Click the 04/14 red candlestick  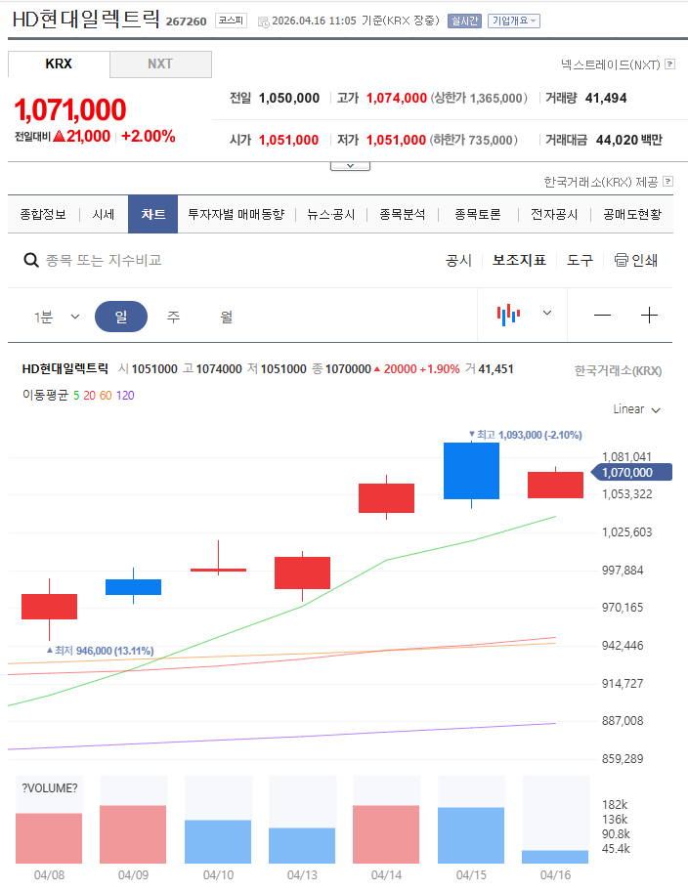click(x=387, y=498)
